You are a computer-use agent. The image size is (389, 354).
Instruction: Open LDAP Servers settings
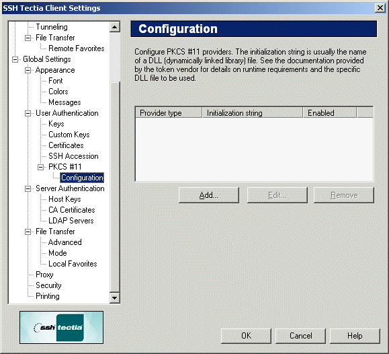coord(71,221)
